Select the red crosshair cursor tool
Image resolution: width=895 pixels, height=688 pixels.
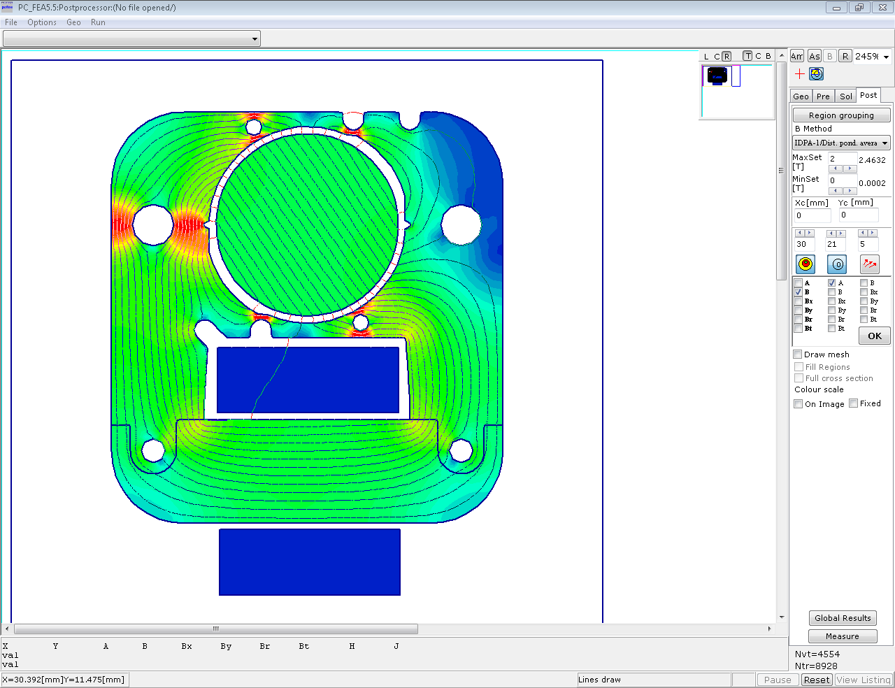coord(800,73)
